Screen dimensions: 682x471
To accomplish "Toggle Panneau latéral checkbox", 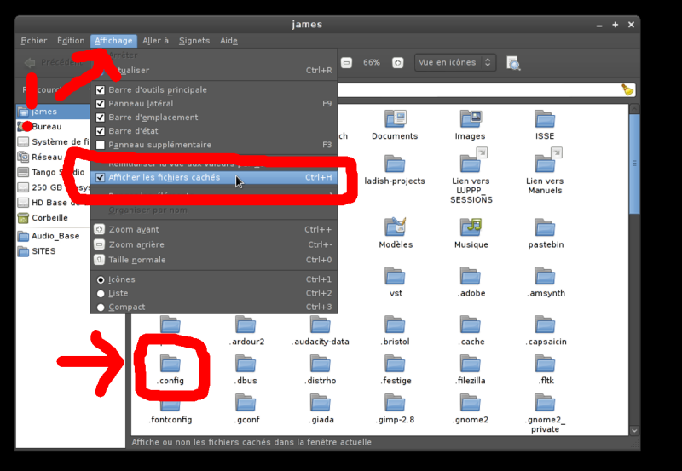I will tap(101, 104).
